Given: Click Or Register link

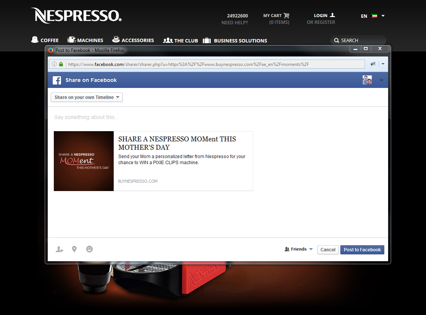Looking at the screenshot, I should (x=321, y=22).
